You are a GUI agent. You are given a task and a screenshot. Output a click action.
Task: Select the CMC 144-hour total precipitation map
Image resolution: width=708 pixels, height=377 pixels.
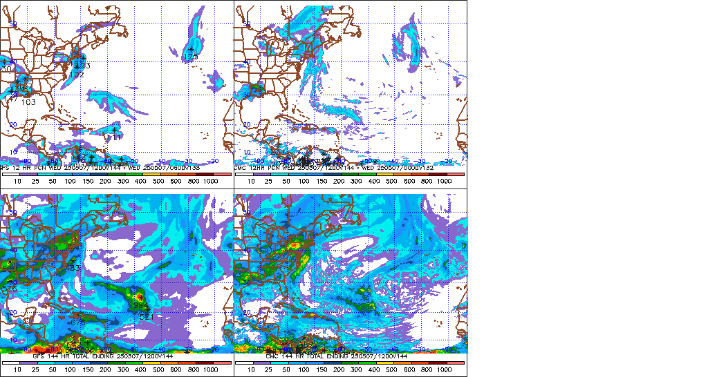(351, 273)
